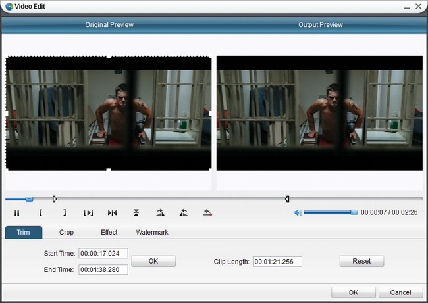The image size is (428, 303).
Task: Click the End Time input field
Action: pos(103,269)
